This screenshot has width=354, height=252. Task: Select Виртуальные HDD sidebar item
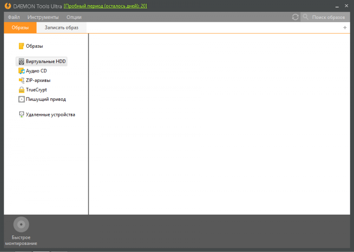[x=42, y=61]
